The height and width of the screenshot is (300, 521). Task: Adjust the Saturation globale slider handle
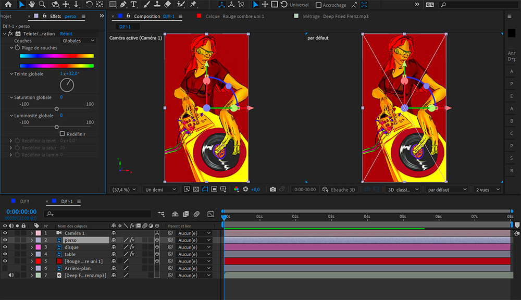tap(56, 109)
